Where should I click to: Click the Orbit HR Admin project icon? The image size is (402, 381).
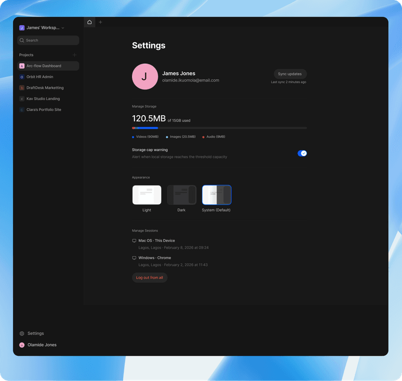point(22,77)
